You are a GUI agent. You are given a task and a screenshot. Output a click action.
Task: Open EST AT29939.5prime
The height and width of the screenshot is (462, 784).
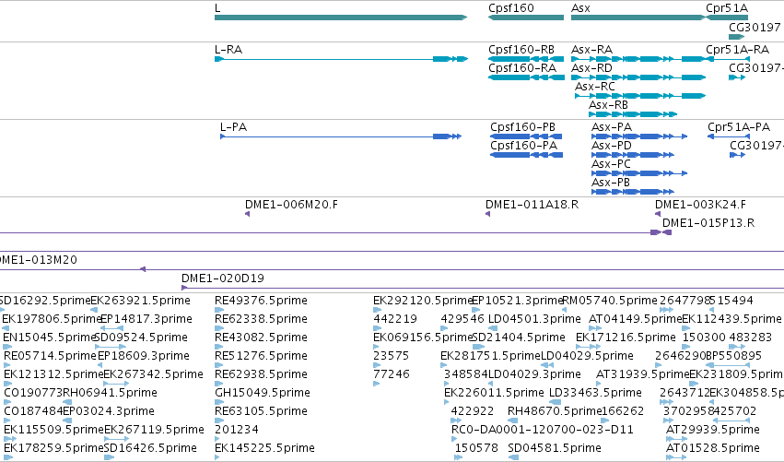coord(713,431)
